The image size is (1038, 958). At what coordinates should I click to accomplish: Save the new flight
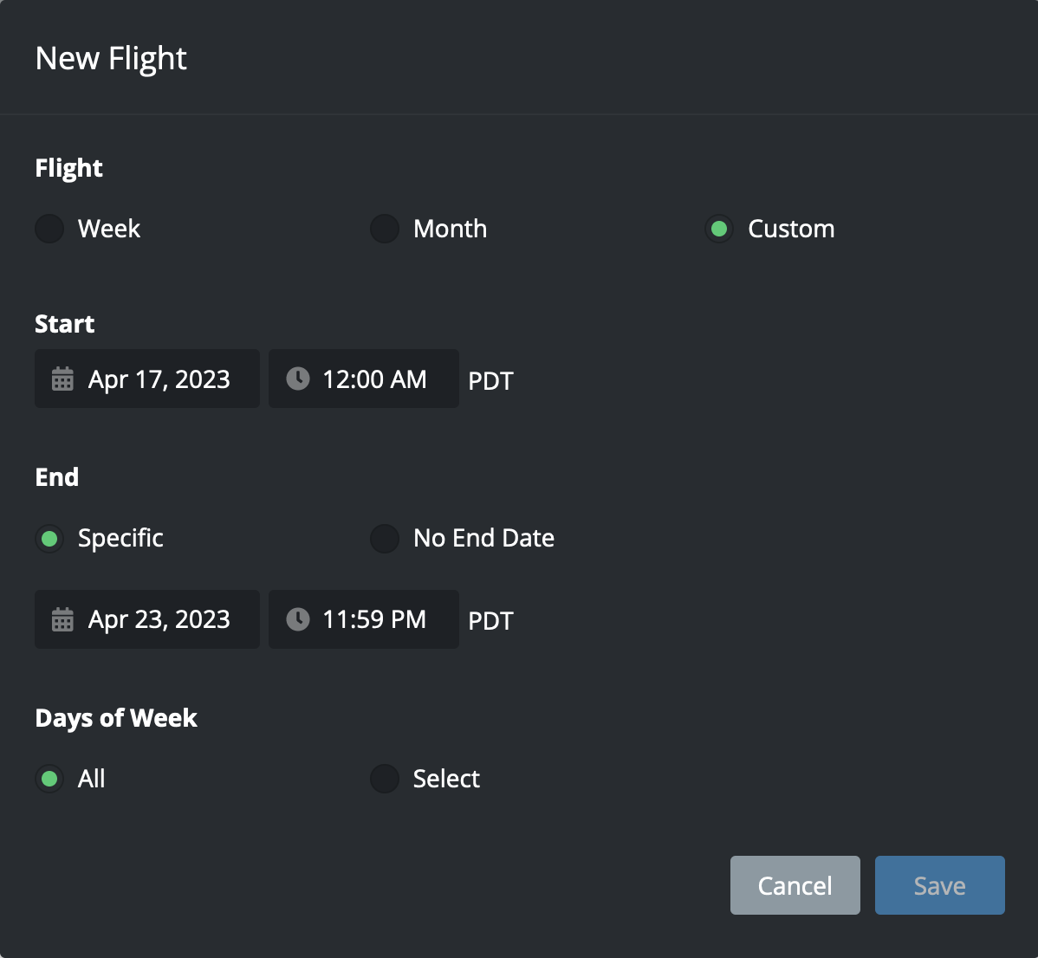[939, 885]
